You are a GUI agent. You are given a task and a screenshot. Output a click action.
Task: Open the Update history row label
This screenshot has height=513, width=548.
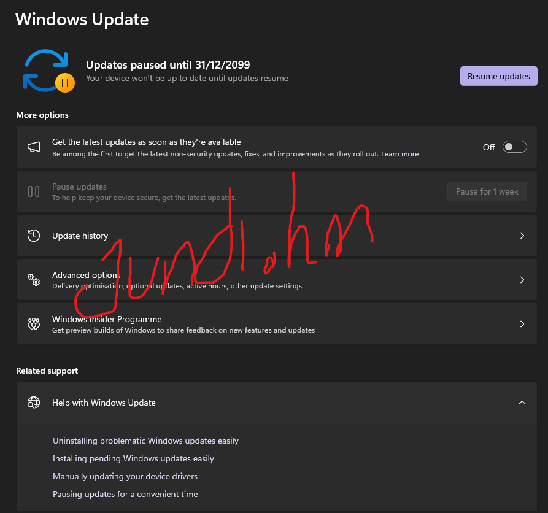(x=80, y=236)
